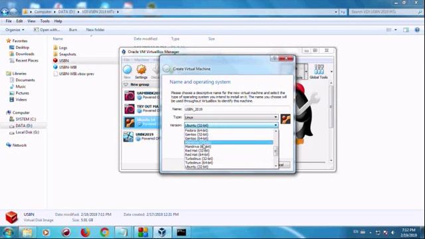425x239 pixels.
Task: Open Desktop under Favorites
Action: click(x=22, y=47)
